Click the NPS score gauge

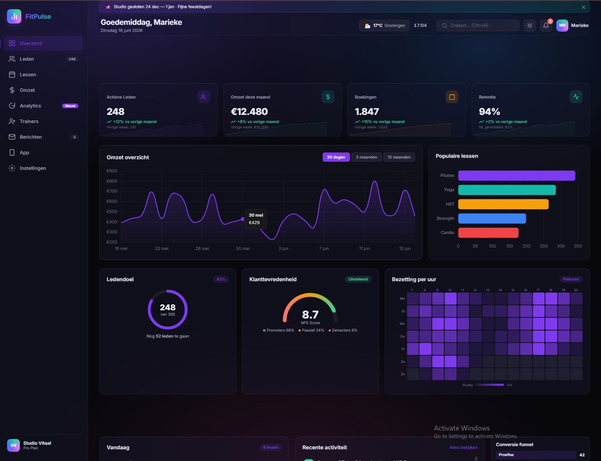(310, 308)
